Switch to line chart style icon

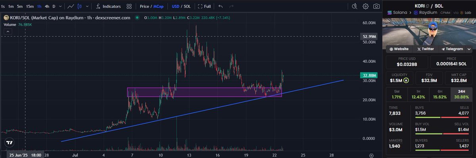coord(71,6)
